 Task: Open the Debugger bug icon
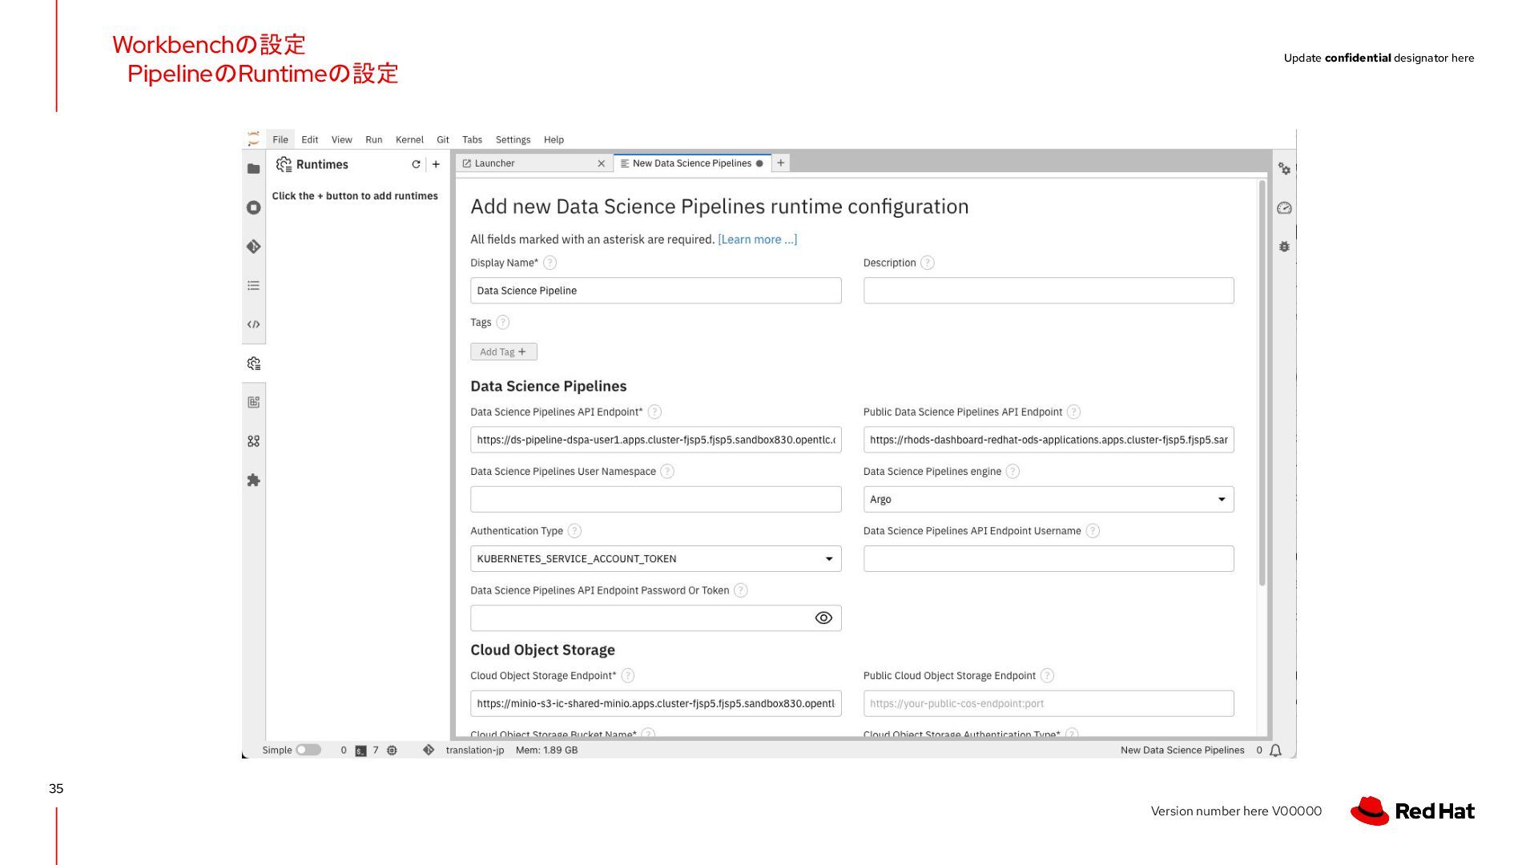[1284, 247]
